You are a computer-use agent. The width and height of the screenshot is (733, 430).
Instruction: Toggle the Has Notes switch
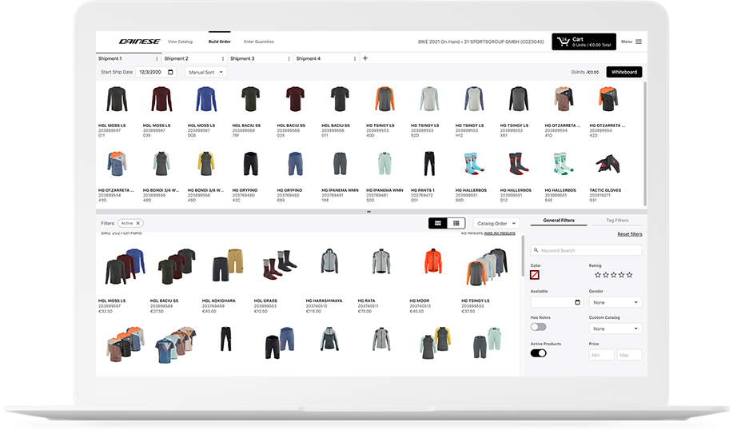[x=538, y=327]
